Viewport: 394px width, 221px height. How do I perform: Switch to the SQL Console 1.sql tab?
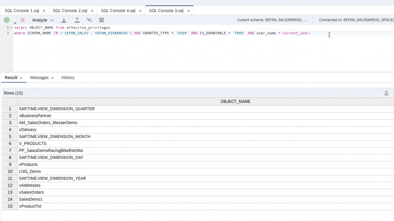(22, 11)
